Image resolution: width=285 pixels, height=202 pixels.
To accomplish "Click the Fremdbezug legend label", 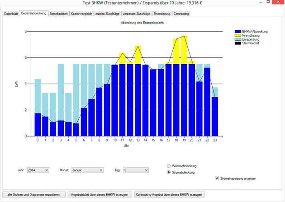I will [251, 35].
